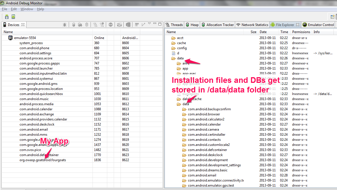Click the Start Method Profiling icon
Screen dimensions: 337x190
(102, 25)
